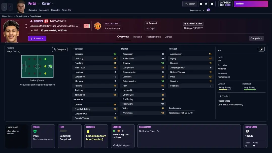Open the notifications chat bubble icon
The image size is (272, 153).
(208, 10)
